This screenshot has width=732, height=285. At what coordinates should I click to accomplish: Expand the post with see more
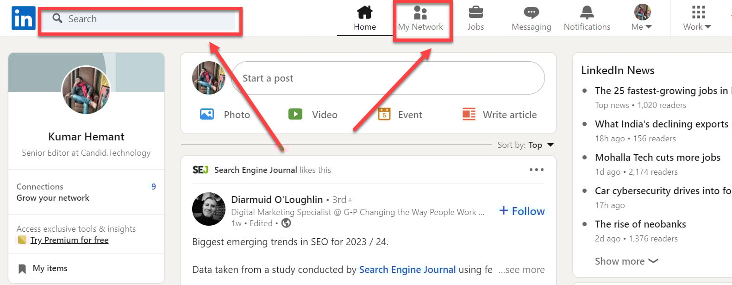click(521, 270)
